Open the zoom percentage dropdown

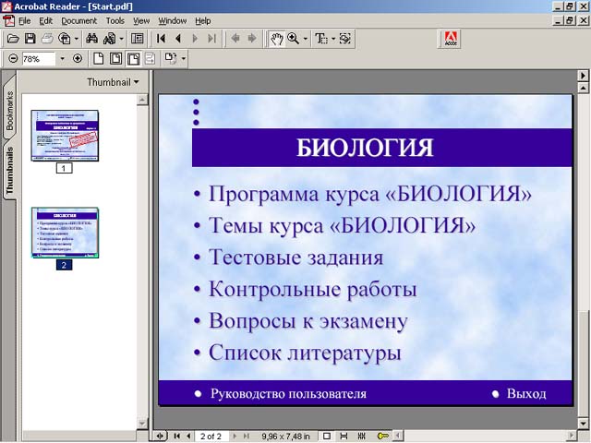(63, 59)
